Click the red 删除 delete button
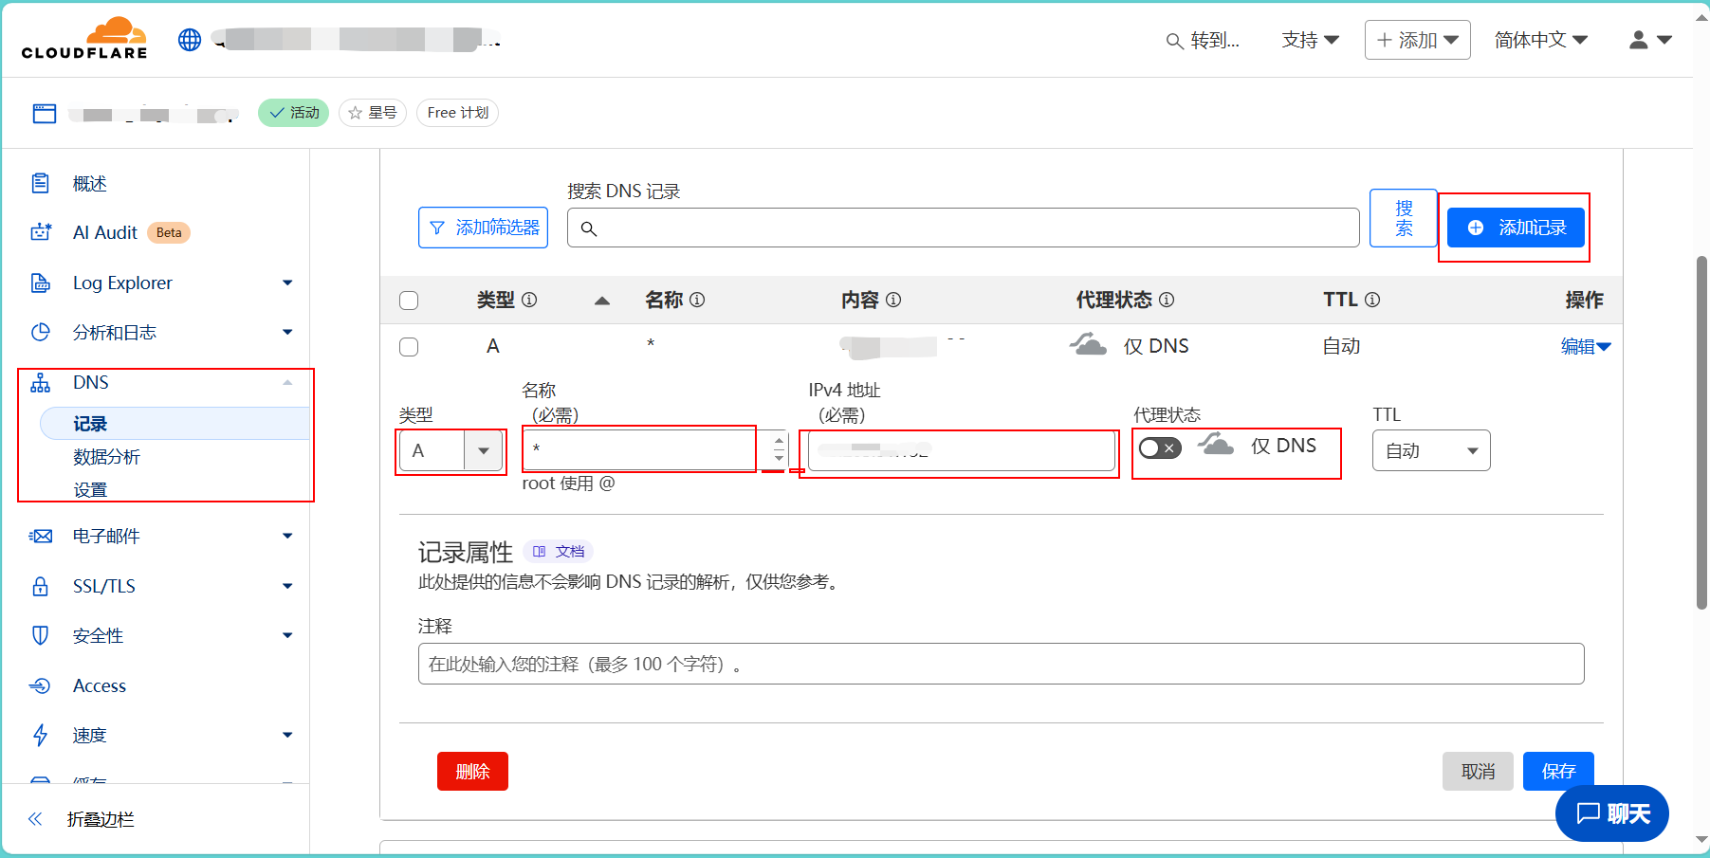Image resolution: width=1710 pixels, height=858 pixels. [472, 771]
